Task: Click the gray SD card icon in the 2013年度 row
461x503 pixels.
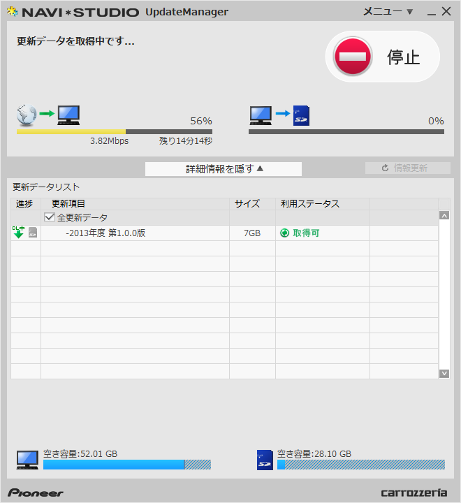Action: coord(33,232)
